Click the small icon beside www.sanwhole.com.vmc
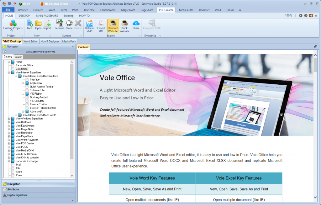Viewport: 321px width, 205px height. tap(4, 52)
